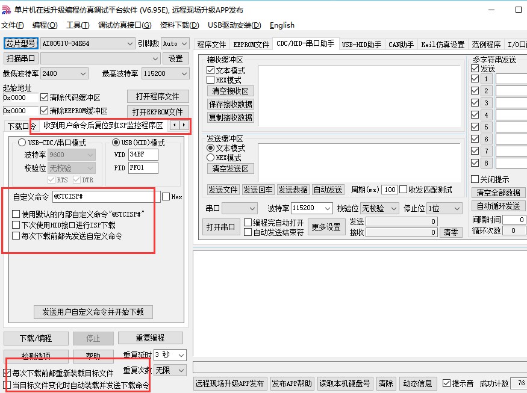Switch to the 程序文件 tab
Viewport: 527px width, 393px height.
point(211,45)
